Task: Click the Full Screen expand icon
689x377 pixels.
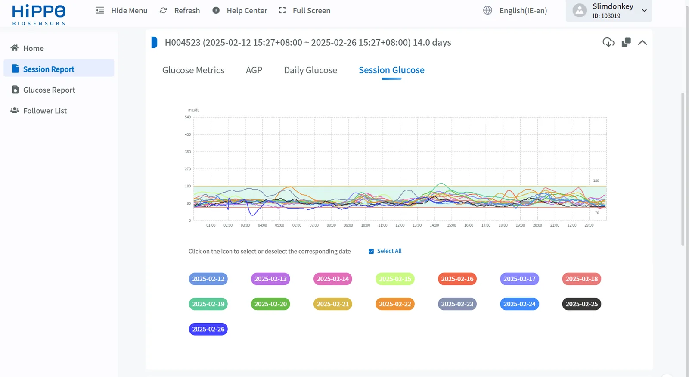Action: pyautogui.click(x=282, y=10)
